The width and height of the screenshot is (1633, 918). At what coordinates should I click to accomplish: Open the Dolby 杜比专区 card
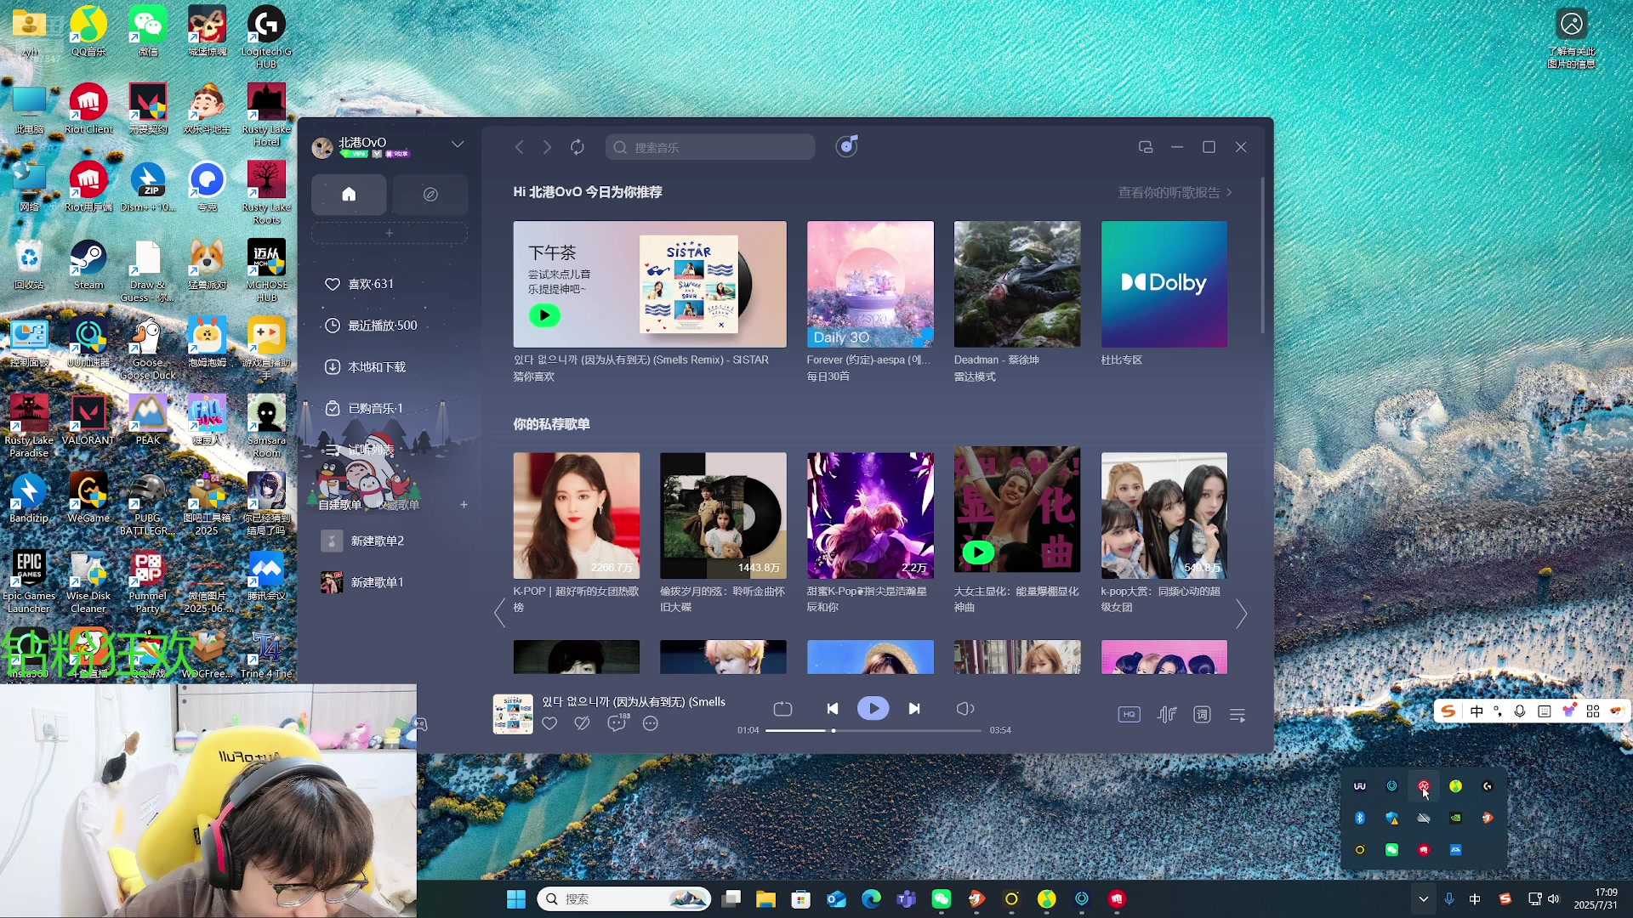pos(1164,284)
